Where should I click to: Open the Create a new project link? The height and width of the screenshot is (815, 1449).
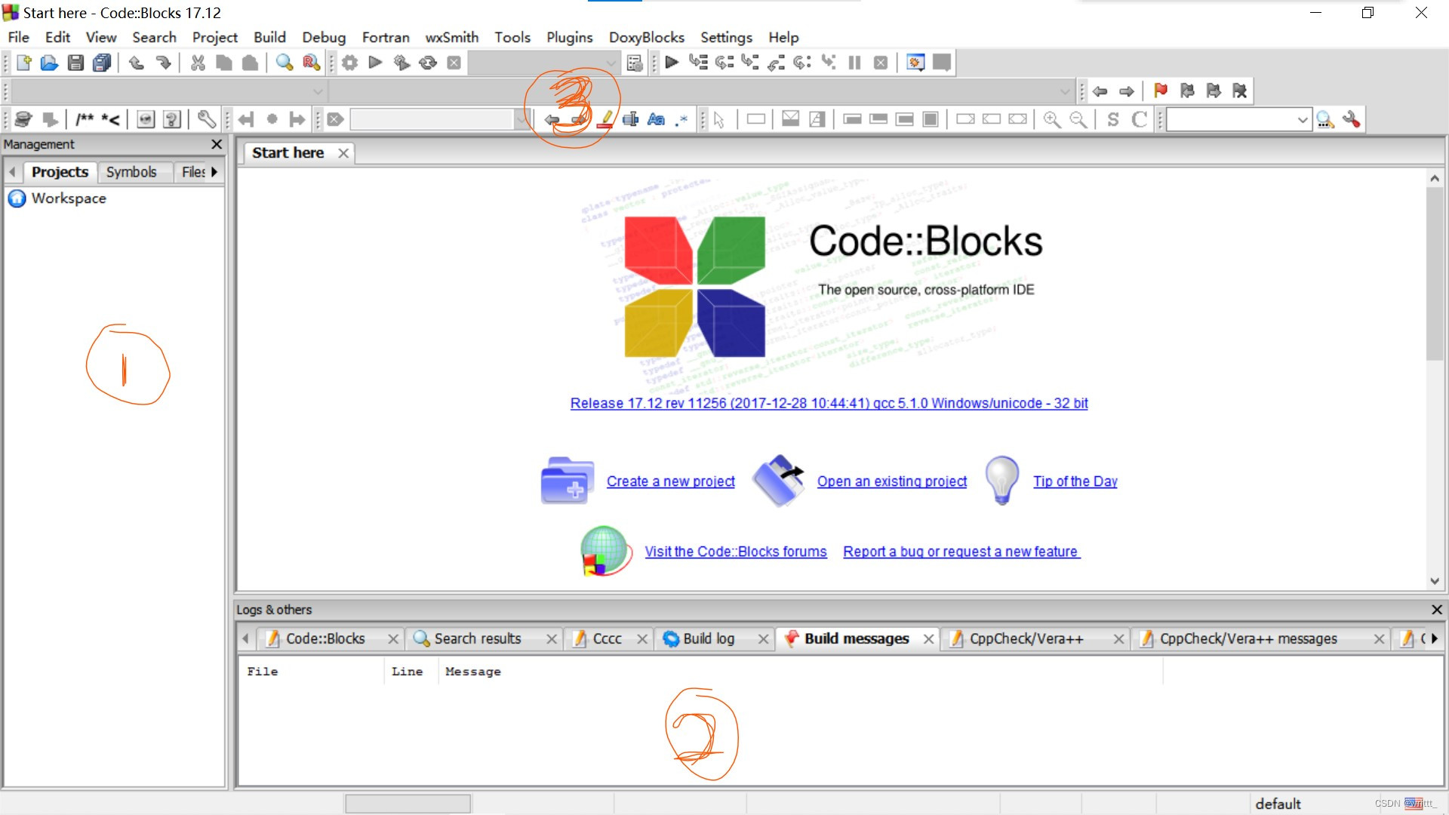(x=670, y=481)
